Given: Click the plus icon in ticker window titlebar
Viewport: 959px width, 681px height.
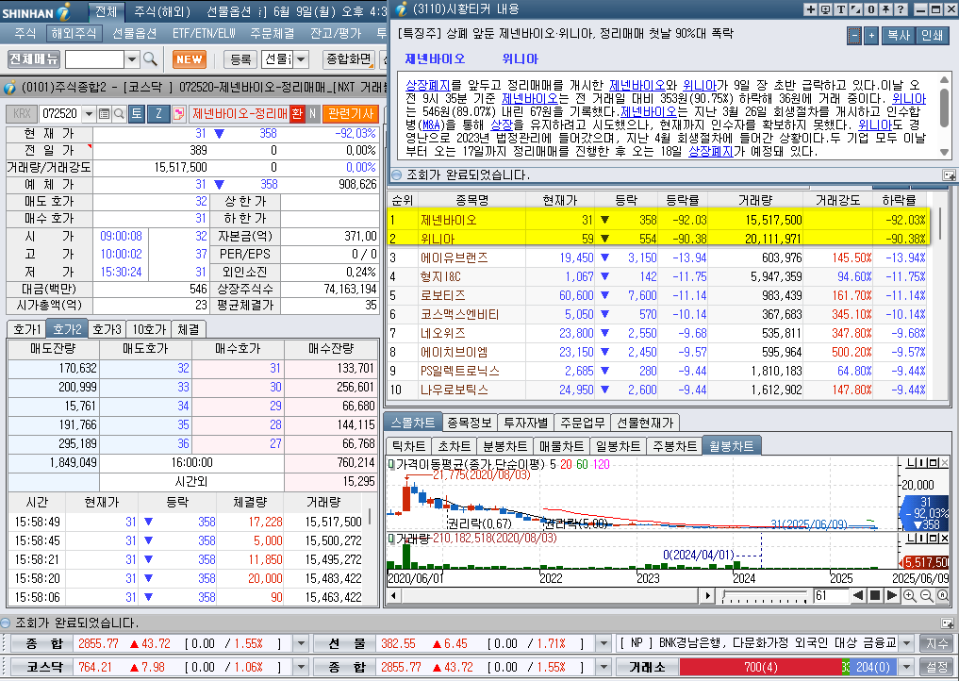Looking at the screenshot, I should [810, 9].
